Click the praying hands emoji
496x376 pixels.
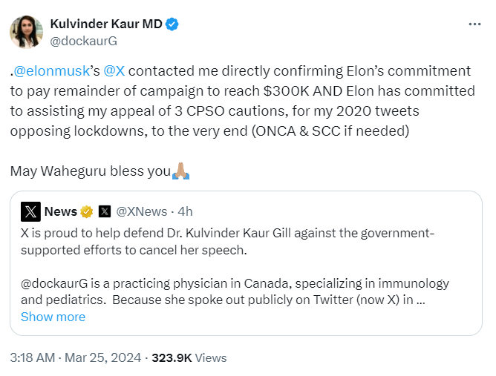click(181, 171)
